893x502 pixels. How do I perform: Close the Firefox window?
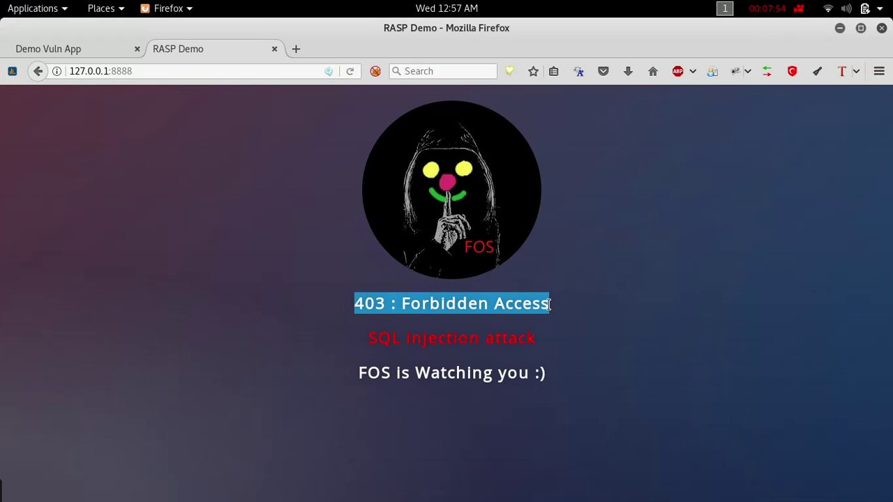882,28
